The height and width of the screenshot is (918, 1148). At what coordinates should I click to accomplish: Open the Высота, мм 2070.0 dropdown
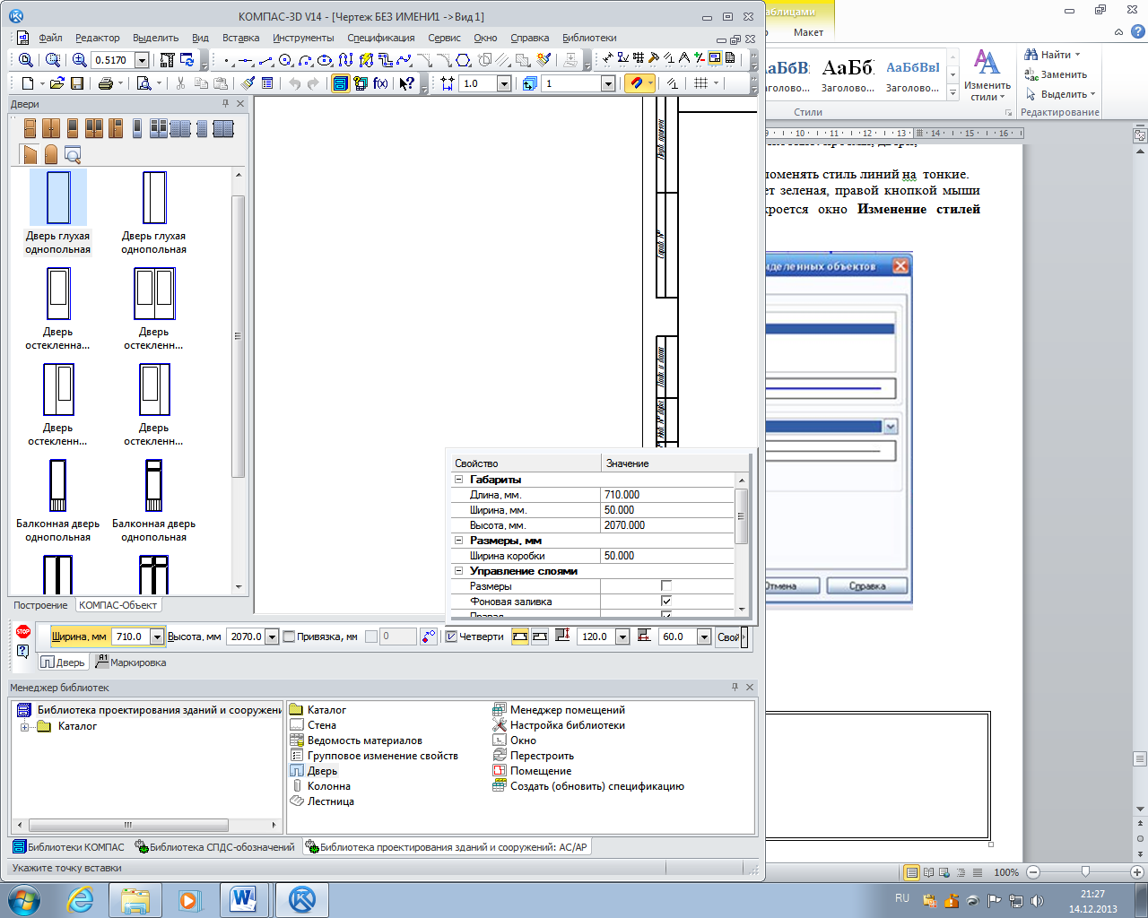(272, 637)
